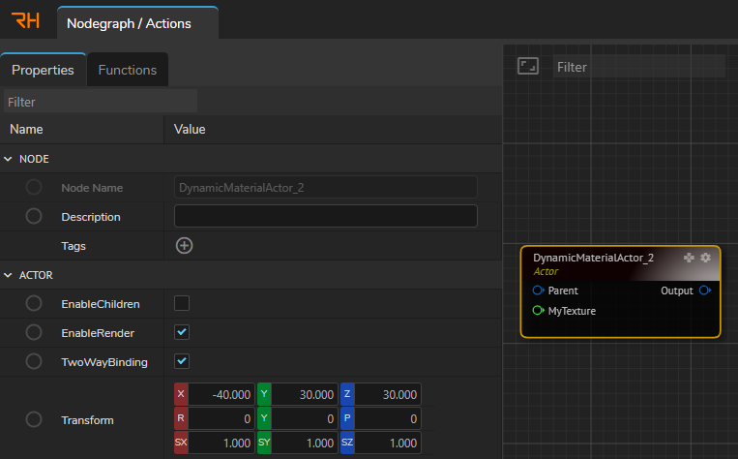Click the nodegraph Filter search box
The height and width of the screenshot is (459, 738).
[638, 67]
